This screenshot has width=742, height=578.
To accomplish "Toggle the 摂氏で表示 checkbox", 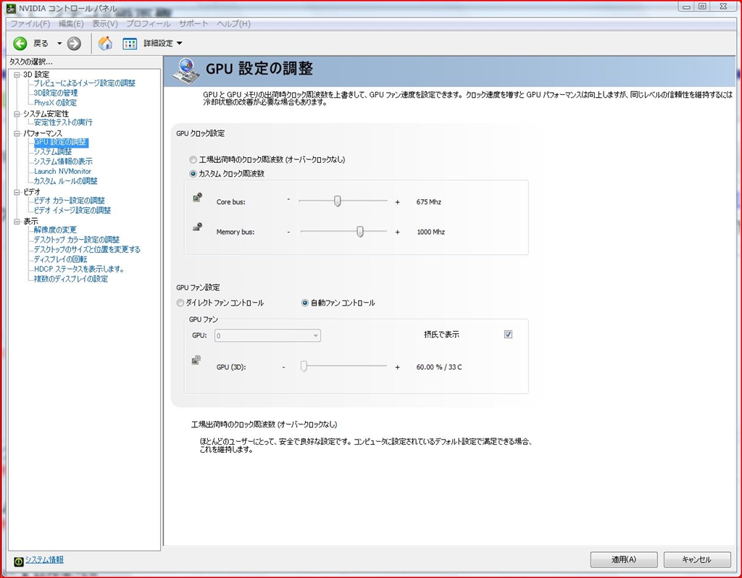I will (x=508, y=335).
